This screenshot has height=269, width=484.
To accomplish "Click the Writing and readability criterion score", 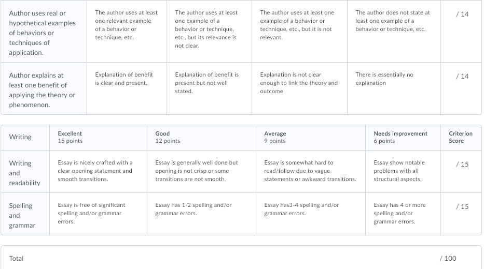I will 462,165.
